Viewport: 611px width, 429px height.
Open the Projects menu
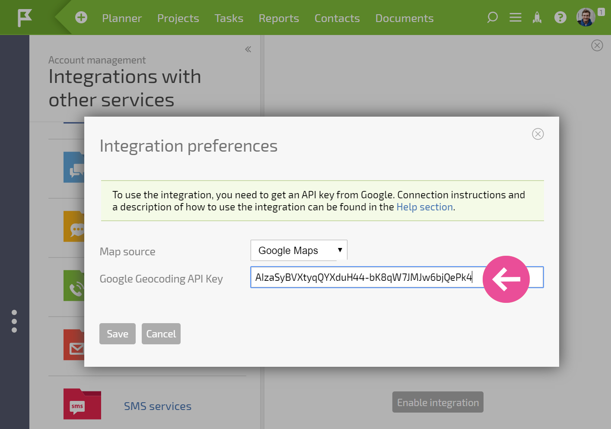(178, 18)
